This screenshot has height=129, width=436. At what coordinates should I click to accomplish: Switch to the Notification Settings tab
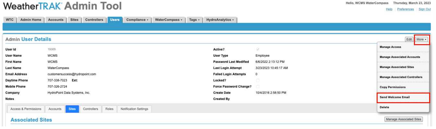tap(134, 109)
